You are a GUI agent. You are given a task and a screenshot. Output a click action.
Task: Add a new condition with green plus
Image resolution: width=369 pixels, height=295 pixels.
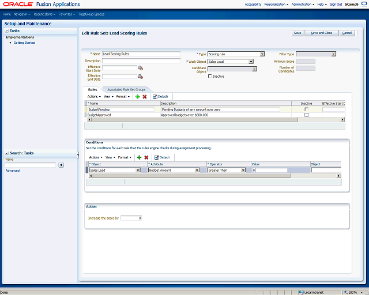tap(140, 157)
